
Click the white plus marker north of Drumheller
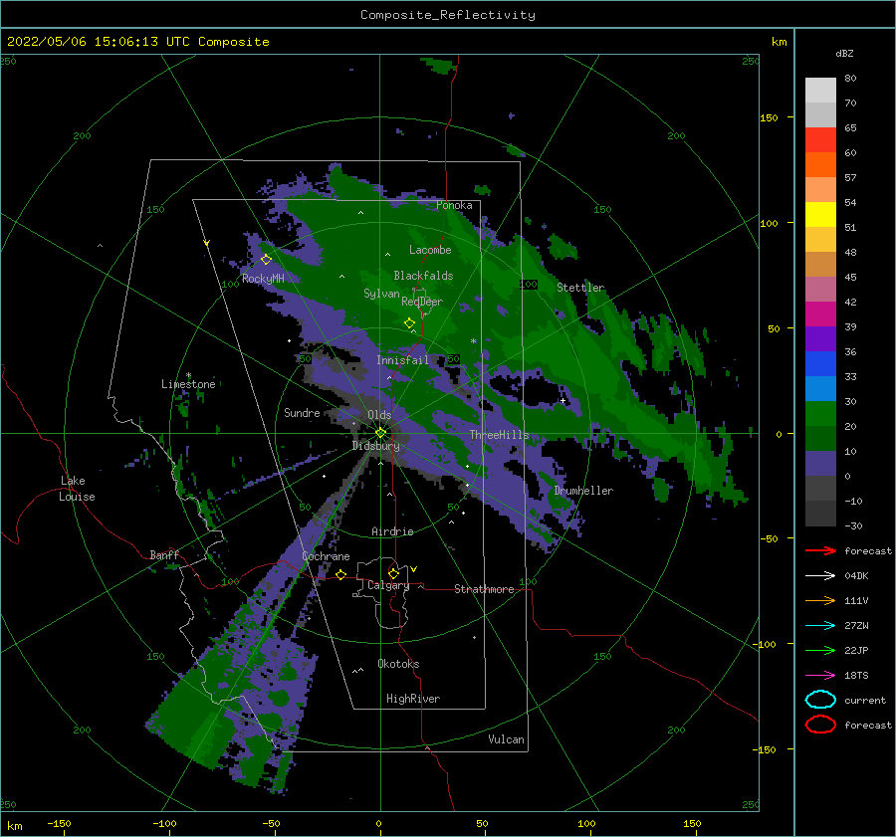coord(562,400)
